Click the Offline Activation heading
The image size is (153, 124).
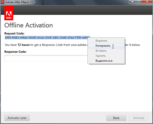click(x=29, y=25)
